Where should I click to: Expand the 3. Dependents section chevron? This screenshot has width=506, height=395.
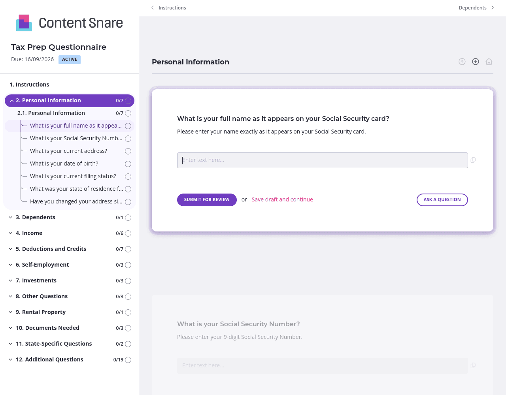[11, 217]
